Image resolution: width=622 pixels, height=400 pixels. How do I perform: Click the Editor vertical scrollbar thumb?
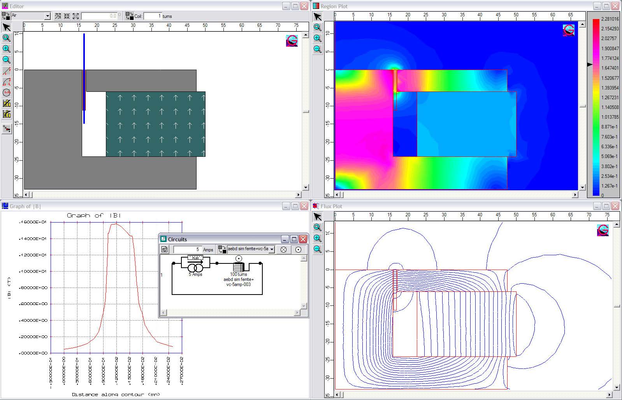click(306, 112)
